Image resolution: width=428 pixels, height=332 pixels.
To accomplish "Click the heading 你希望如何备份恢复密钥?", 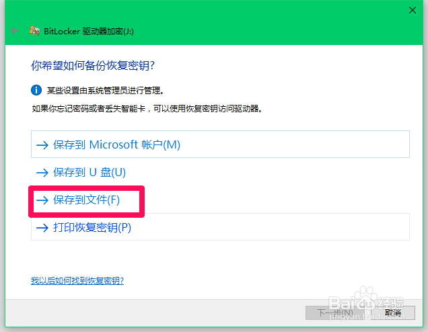I will (93, 66).
